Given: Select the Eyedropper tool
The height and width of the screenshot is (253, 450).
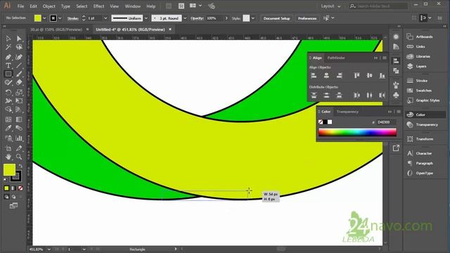Looking at the screenshot, I should [x=8, y=128].
